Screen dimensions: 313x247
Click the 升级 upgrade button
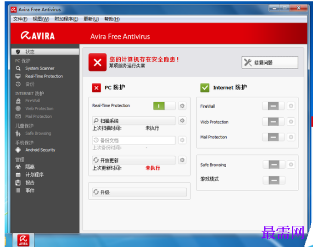pos(140,192)
